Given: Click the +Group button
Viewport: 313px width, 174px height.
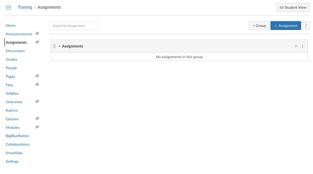Looking at the screenshot, I should pos(259,26).
